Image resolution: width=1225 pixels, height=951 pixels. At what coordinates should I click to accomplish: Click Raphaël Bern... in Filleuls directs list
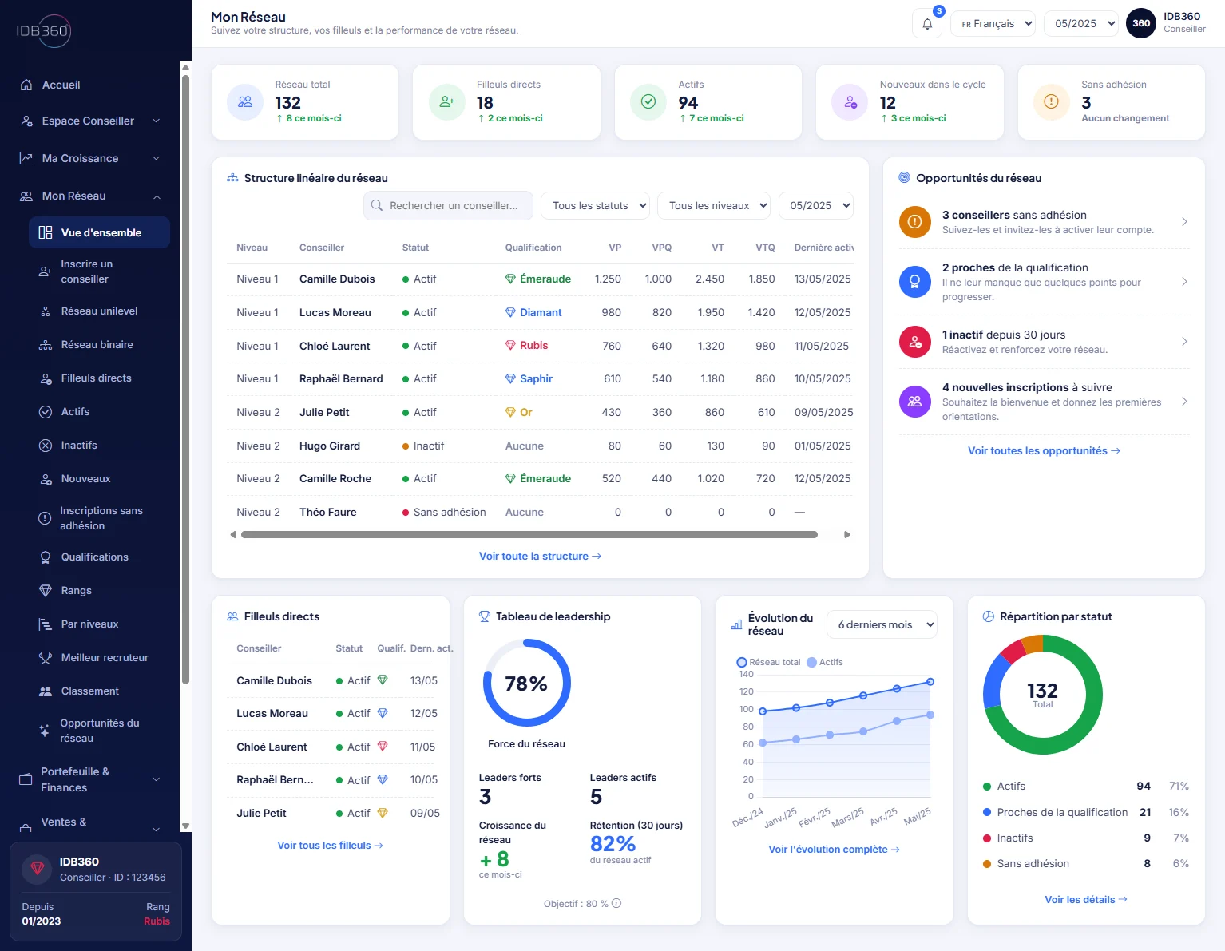275,779
